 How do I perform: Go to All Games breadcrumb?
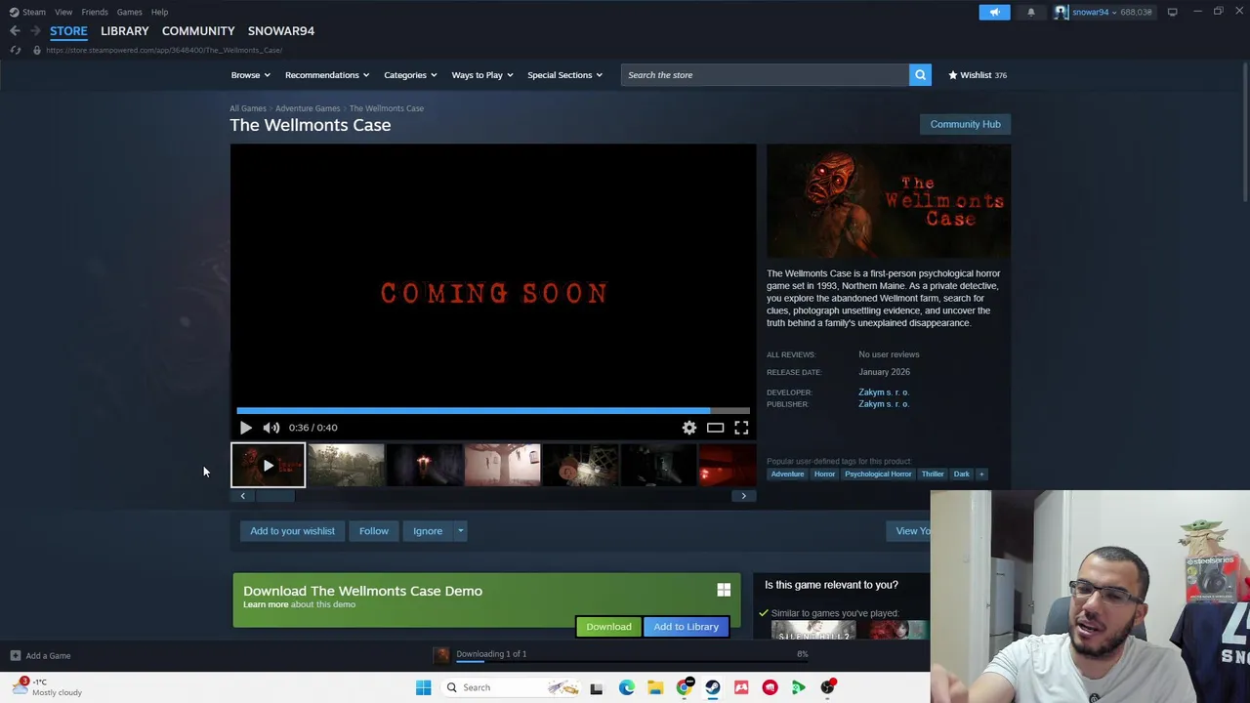247,108
